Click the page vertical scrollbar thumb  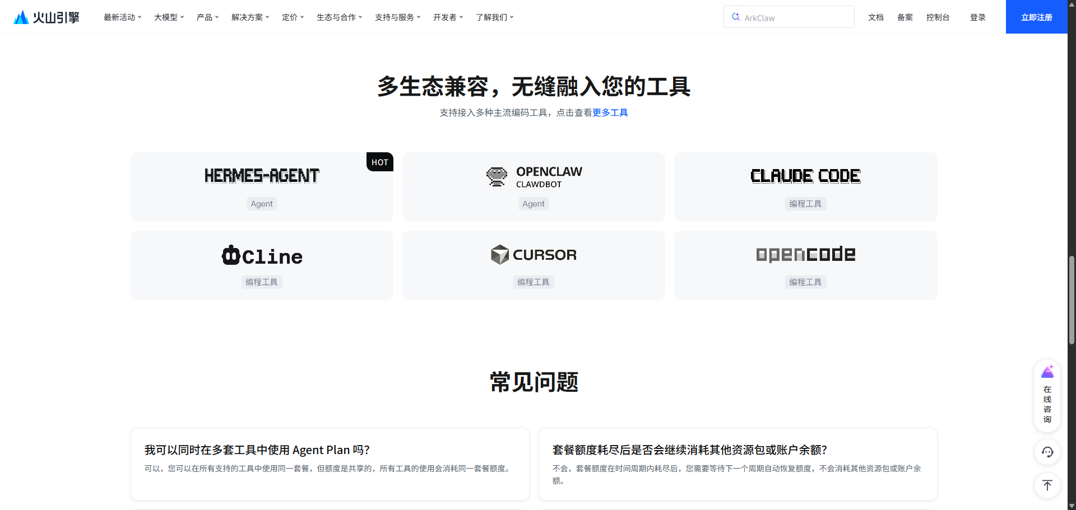pyautogui.click(x=1072, y=300)
